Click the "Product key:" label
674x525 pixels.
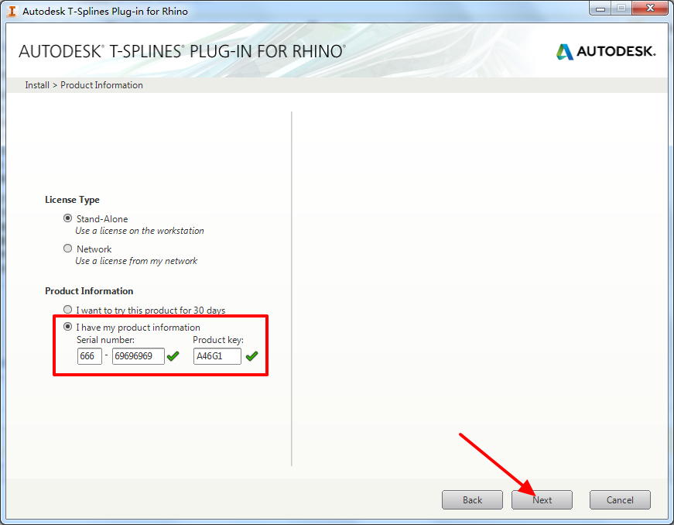(x=218, y=340)
